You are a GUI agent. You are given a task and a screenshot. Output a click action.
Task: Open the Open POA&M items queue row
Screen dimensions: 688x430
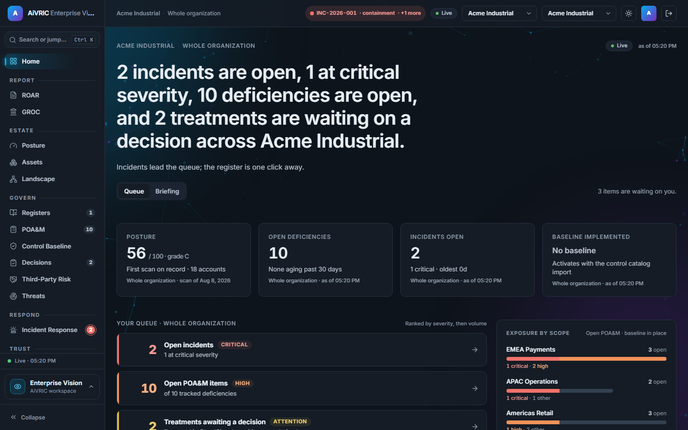click(x=302, y=388)
